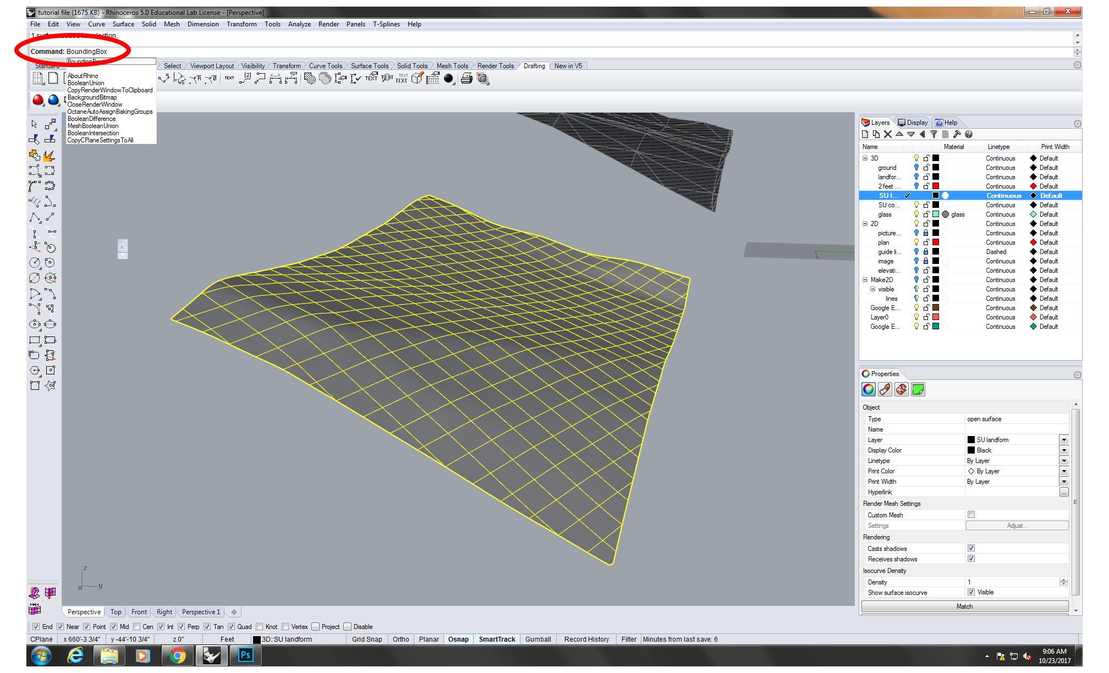Create a new layer in Layers panel
The image size is (1109, 673).
[865, 134]
